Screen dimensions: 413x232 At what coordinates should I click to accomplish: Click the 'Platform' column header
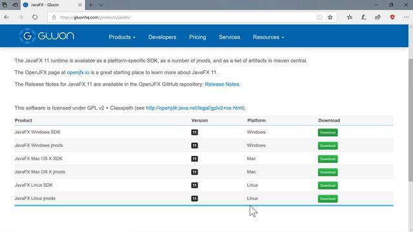click(256, 121)
